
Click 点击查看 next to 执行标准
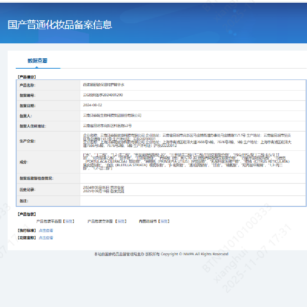pos(46,231)
